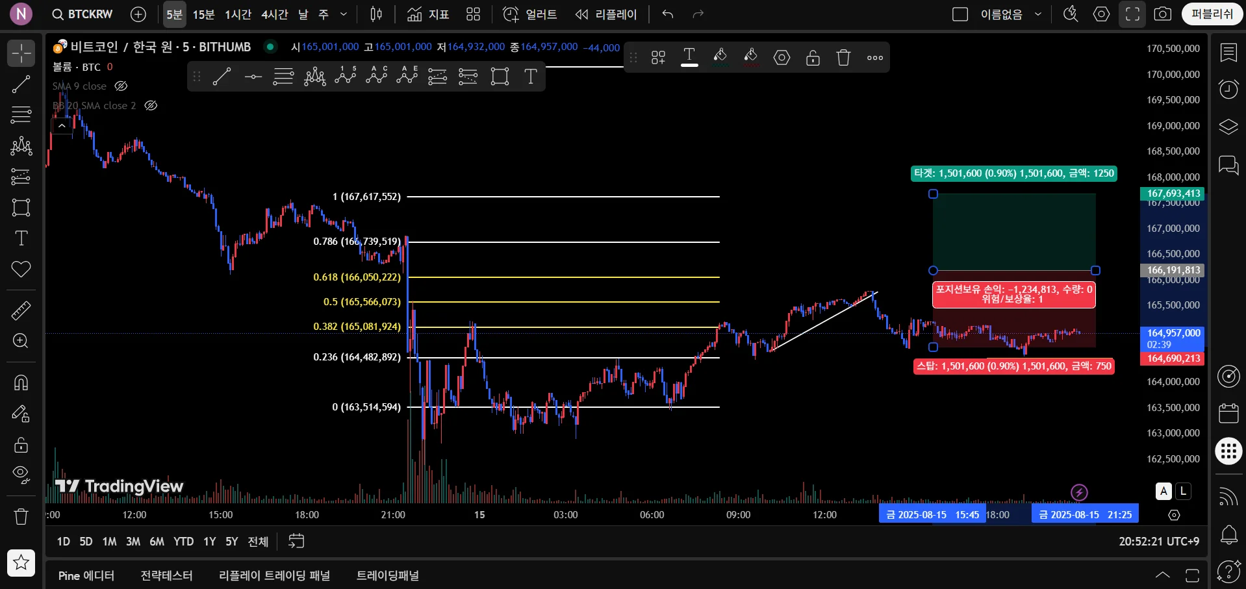The height and width of the screenshot is (589, 1246).
Task: Expand the time interval dropdown chevron
Action: click(x=344, y=14)
